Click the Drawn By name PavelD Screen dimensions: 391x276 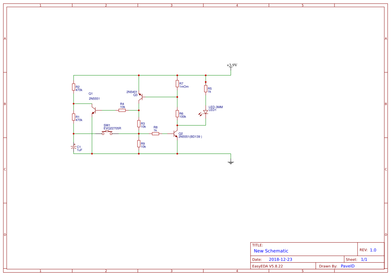348,266
